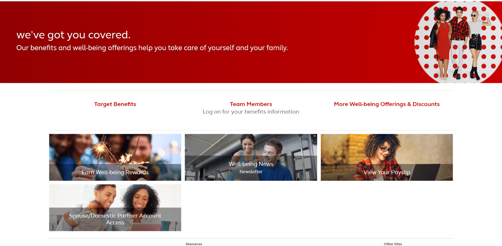Image resolution: width=502 pixels, height=246 pixels.
Task: Click the 'Log on for your benefits information' text
Action: pos(251,112)
